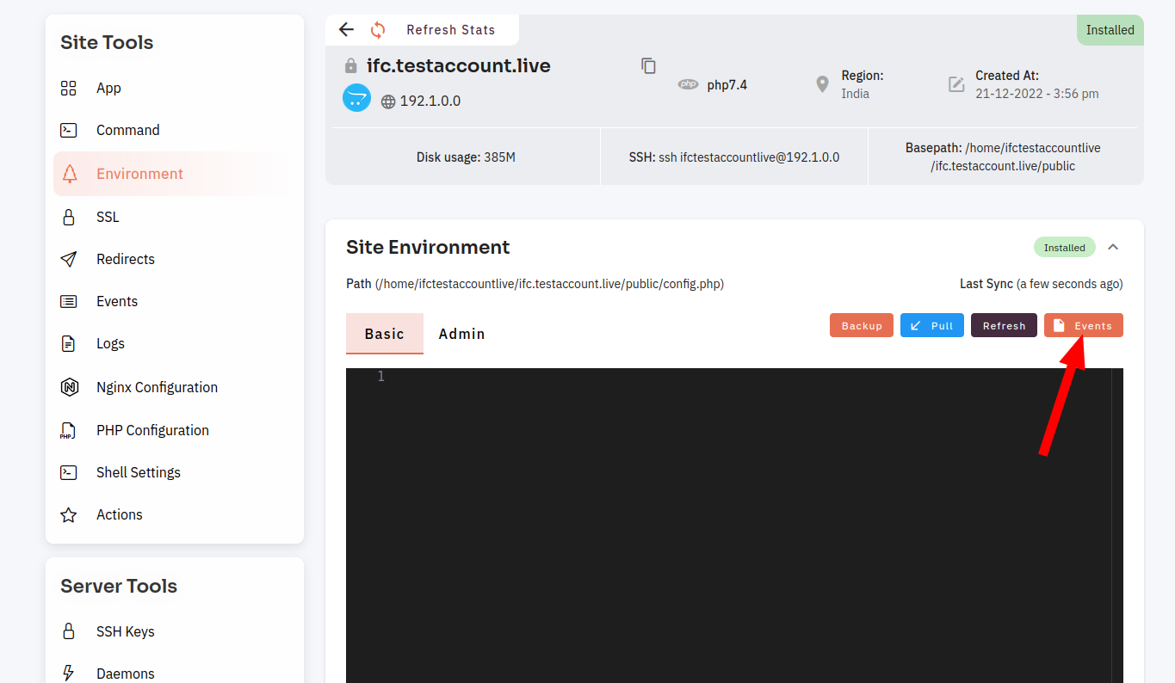Click the globe icon next to IP address
1175x683 pixels.
click(x=388, y=102)
